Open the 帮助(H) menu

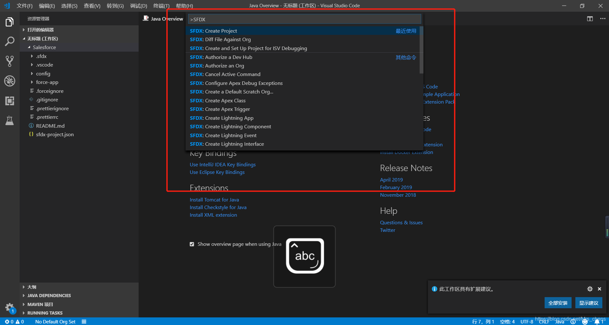coord(184,6)
